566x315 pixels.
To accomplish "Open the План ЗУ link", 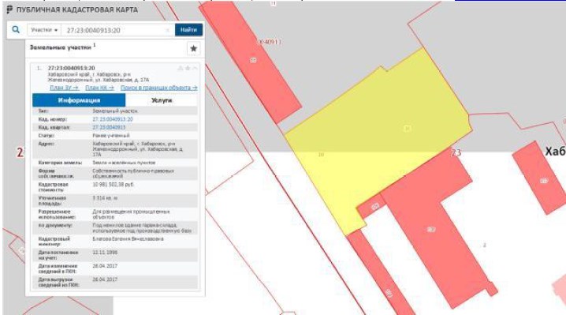I will click(65, 88).
